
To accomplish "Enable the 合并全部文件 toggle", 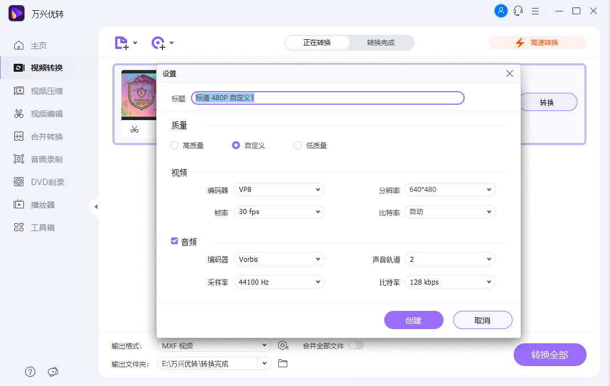I will (357, 345).
